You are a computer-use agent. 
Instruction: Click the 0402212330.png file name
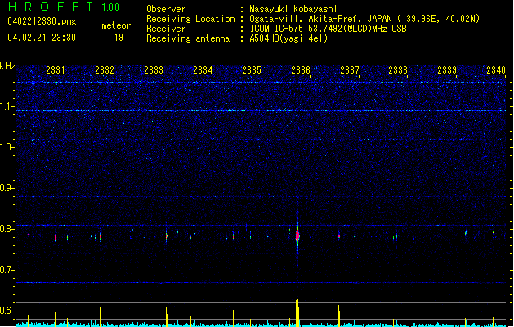42,21
